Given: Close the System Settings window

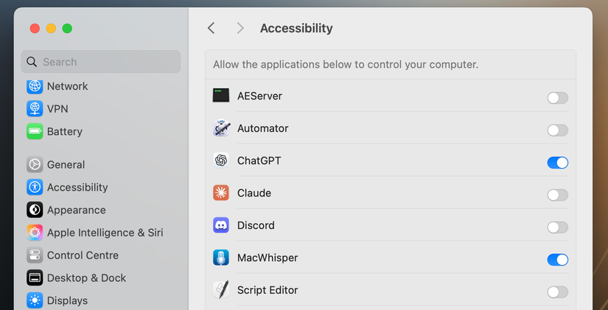Looking at the screenshot, I should [x=35, y=28].
